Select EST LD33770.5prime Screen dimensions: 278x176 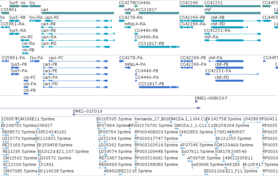5,142
